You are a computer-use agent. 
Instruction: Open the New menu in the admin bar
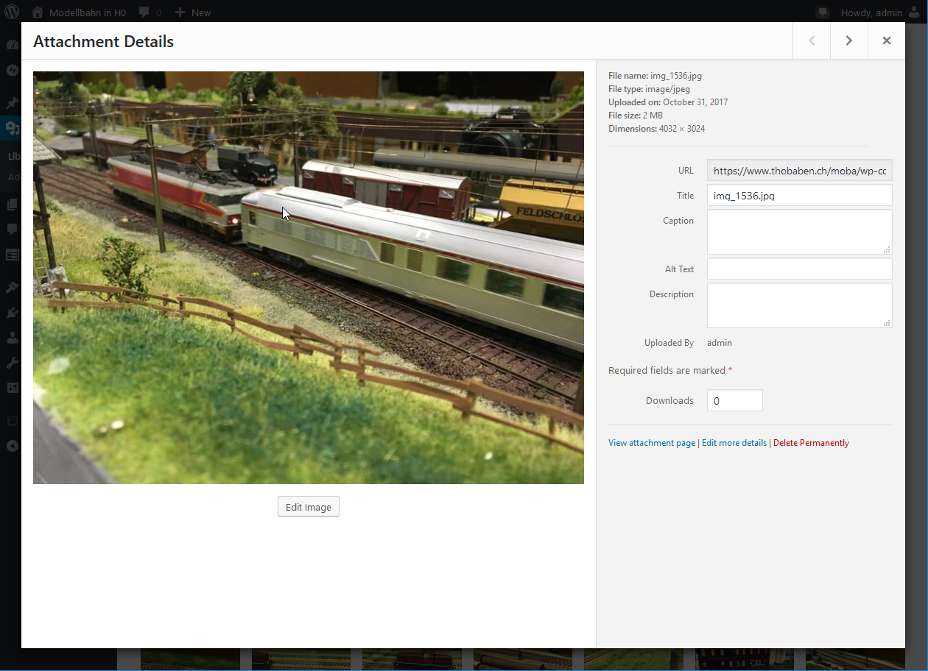(193, 13)
